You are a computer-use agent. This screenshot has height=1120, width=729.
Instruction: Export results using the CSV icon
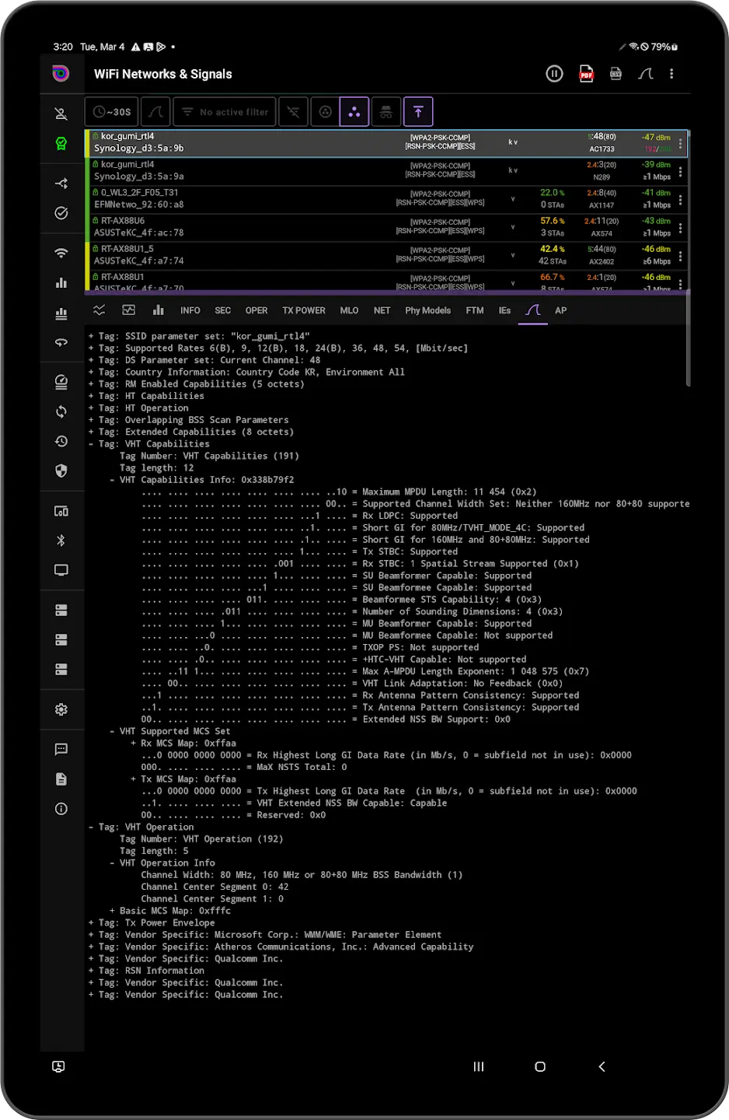pos(616,74)
